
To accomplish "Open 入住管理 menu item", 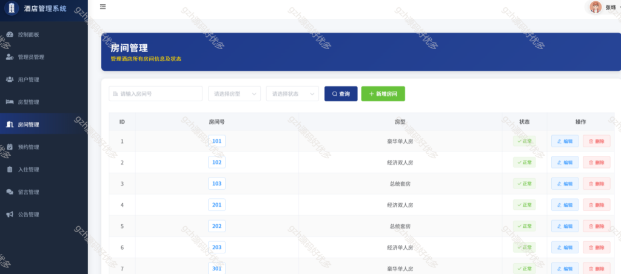I will click(x=44, y=170).
